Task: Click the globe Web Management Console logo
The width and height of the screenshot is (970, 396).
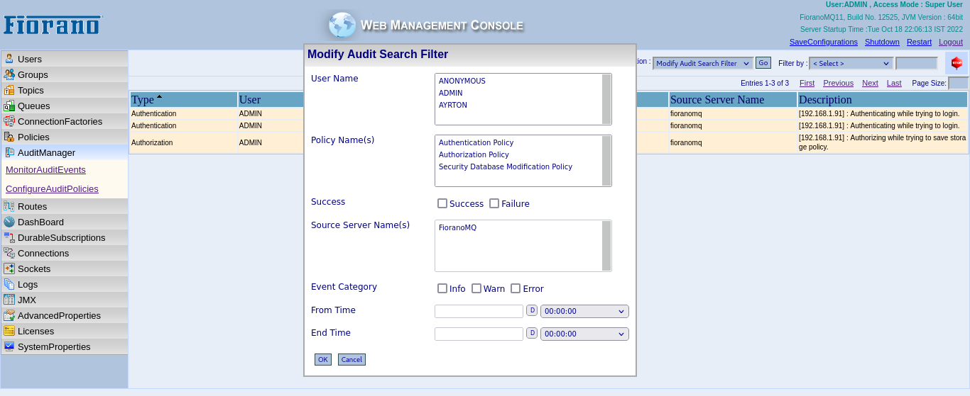Action: click(x=342, y=25)
